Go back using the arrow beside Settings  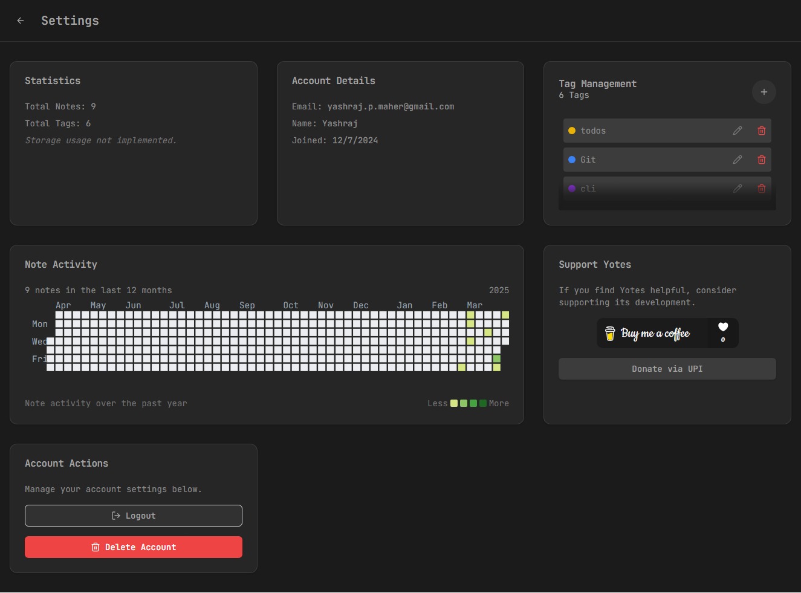tap(21, 21)
